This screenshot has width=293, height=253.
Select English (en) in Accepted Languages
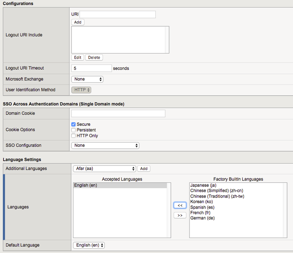coord(86,185)
